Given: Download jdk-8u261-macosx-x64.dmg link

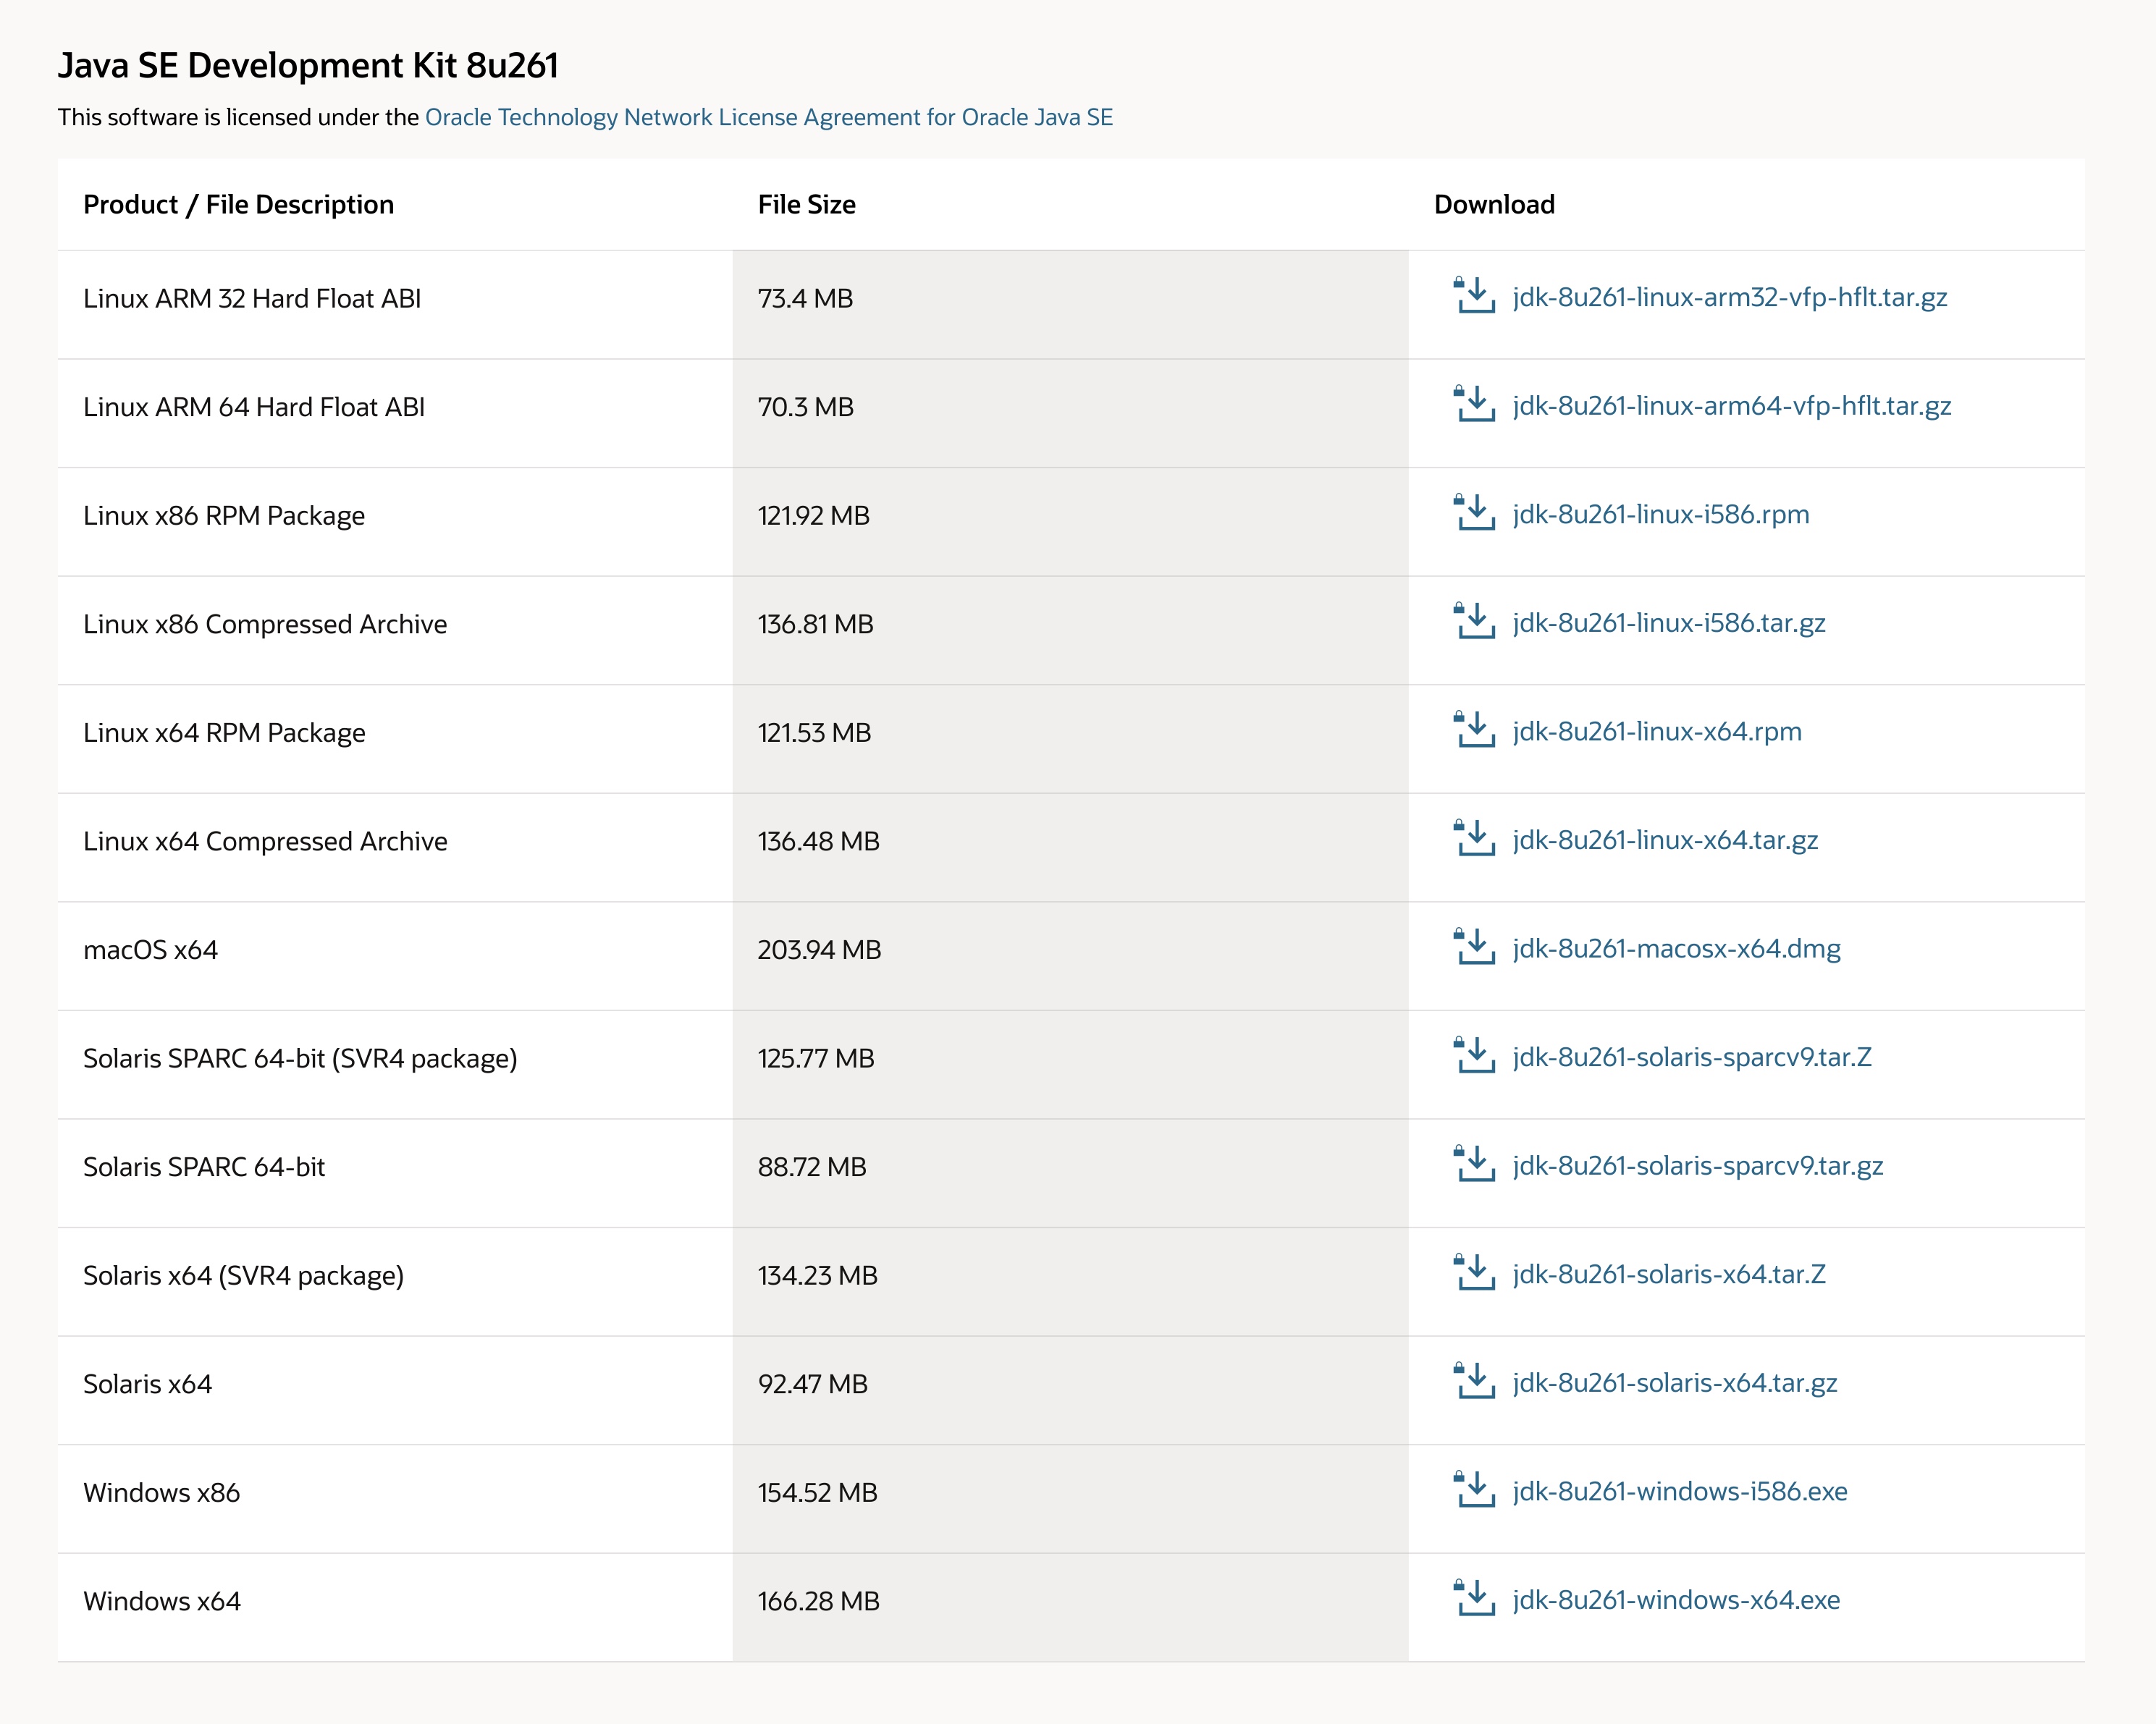Looking at the screenshot, I should point(1676,947).
